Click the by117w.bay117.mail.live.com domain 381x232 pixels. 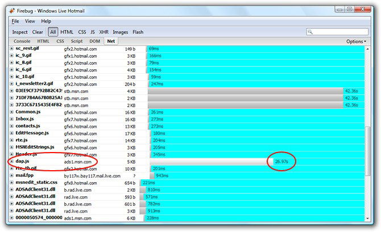click(x=92, y=176)
